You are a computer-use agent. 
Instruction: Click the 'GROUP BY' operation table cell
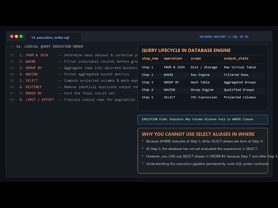tap(171, 82)
